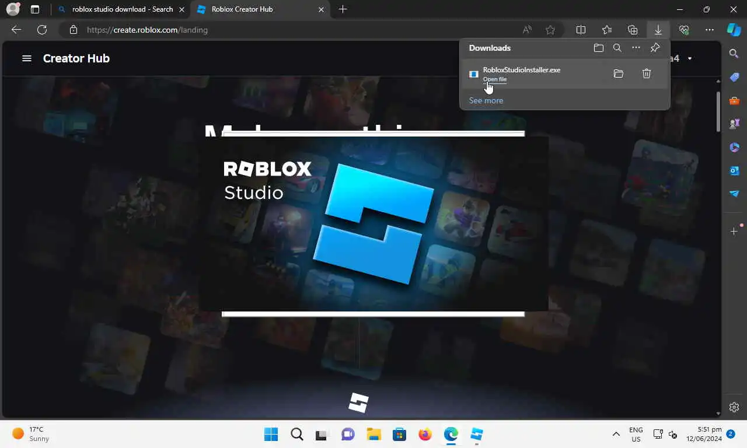This screenshot has height=448, width=747.
Task: Open the RobloxStudioInstaller.exe file link
Action: pos(494,79)
